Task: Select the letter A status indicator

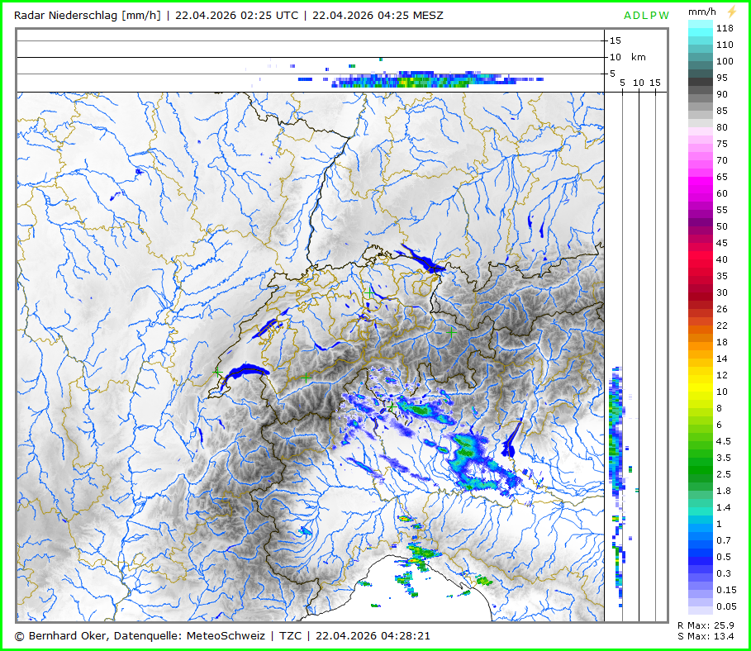Action: (x=628, y=16)
